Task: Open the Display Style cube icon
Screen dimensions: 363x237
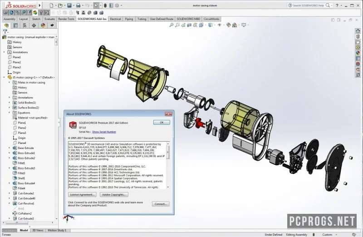Action: 210,25
